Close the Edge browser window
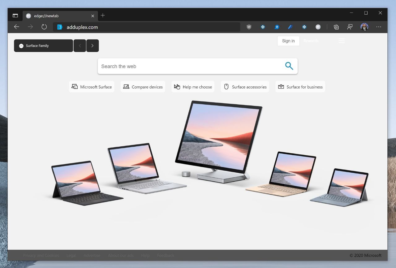This screenshot has width=396, height=268. point(380,13)
